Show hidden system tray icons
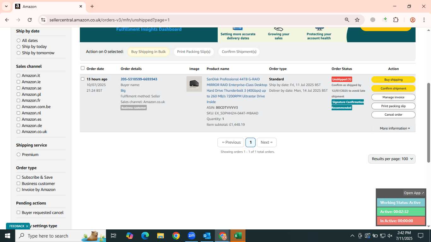The width and height of the screenshot is (431, 242). pyautogui.click(x=352, y=236)
